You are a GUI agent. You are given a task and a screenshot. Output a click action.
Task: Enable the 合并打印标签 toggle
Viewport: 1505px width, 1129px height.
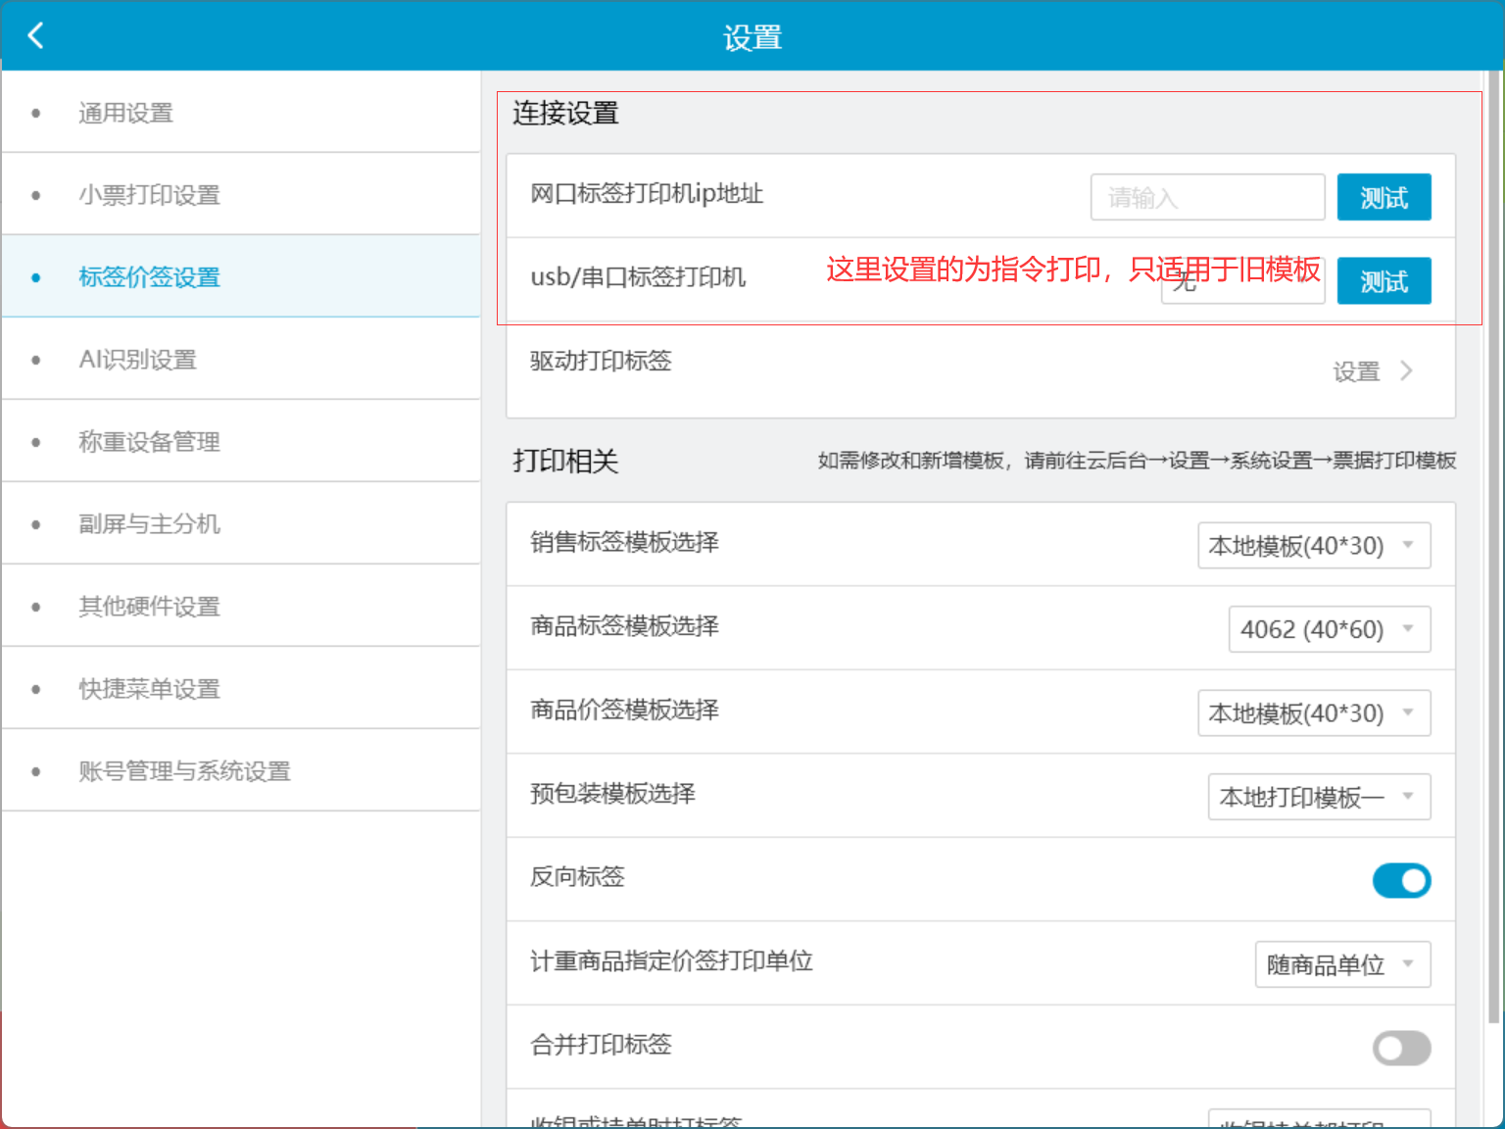(x=1401, y=1048)
